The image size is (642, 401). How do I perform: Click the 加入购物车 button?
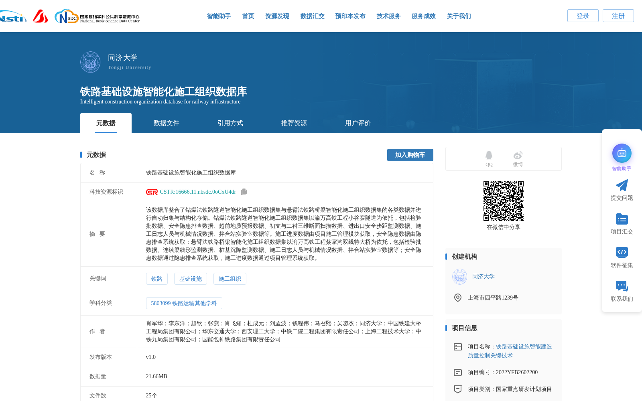coord(410,155)
